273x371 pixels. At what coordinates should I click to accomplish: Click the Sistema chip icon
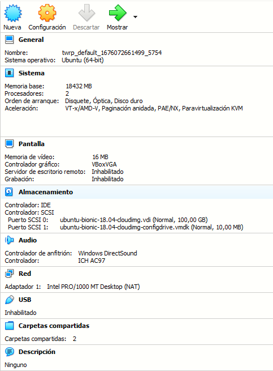[x=10, y=73]
